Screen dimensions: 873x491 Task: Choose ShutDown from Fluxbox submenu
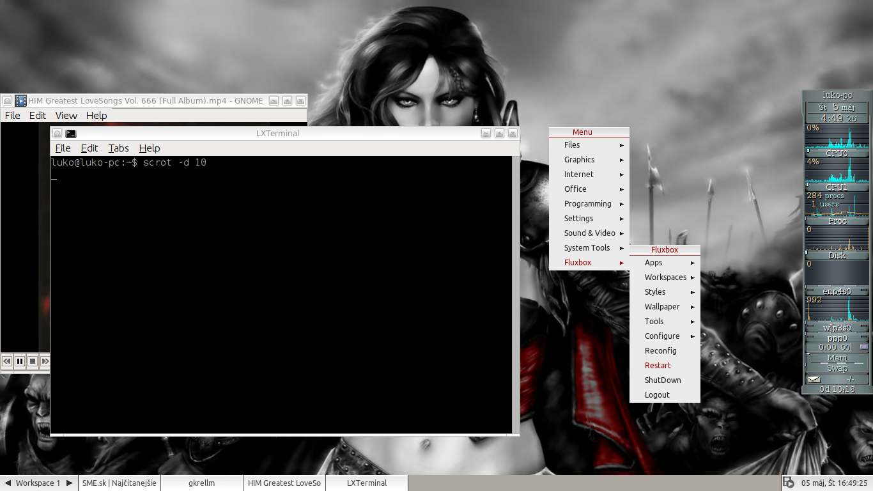click(665, 380)
